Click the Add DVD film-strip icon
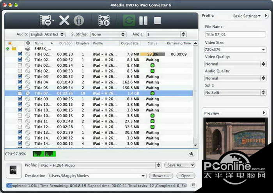 point(45,20)
